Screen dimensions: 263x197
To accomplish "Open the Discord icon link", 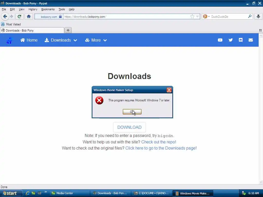I will coord(241,40).
